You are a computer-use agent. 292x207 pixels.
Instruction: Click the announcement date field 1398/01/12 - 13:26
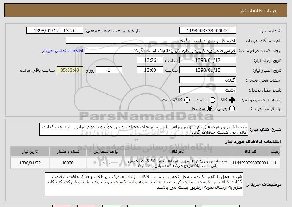pos(55,31)
